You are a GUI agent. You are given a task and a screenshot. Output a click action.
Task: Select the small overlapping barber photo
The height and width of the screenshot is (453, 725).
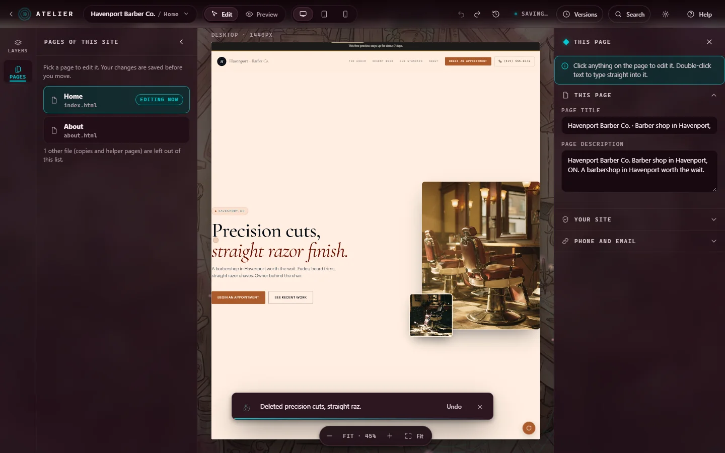(x=431, y=315)
